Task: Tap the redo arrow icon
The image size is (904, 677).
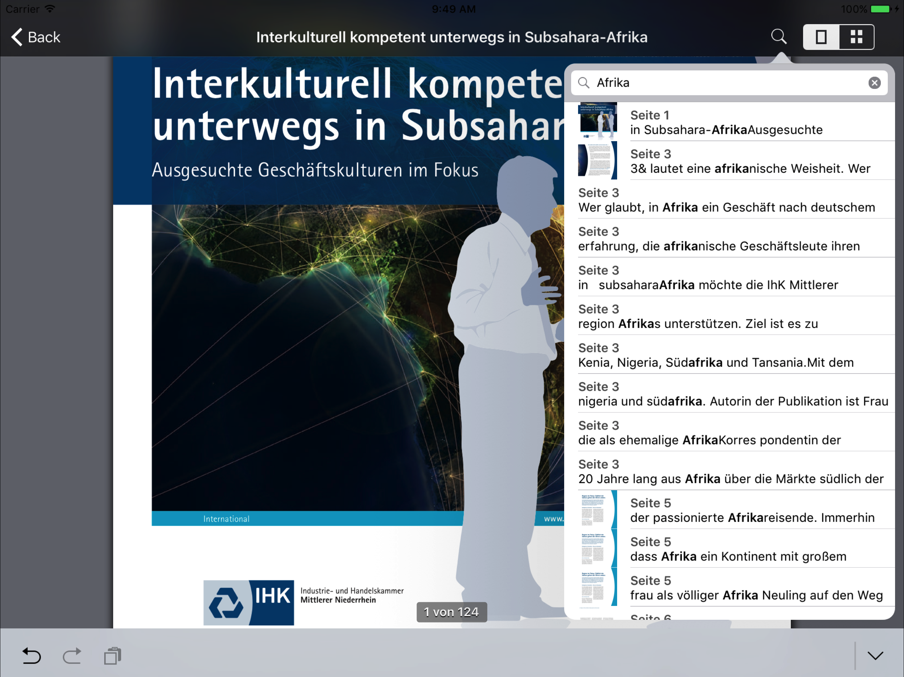Action: (72, 656)
